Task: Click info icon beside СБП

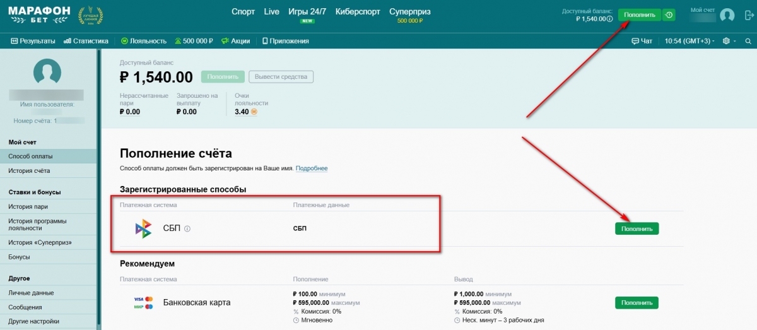Action: (187, 229)
